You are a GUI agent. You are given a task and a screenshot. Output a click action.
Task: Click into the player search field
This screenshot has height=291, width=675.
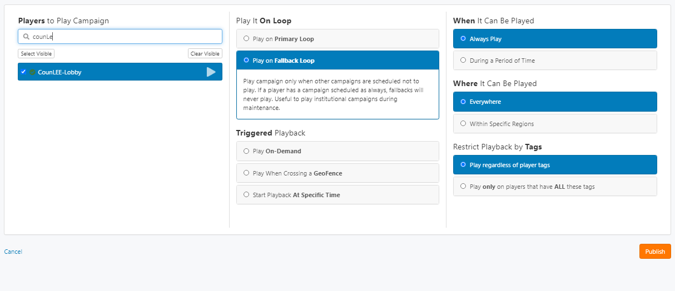[x=120, y=37]
